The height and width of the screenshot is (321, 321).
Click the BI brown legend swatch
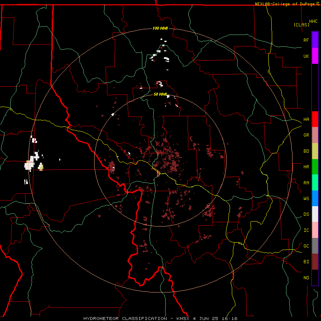315,262
